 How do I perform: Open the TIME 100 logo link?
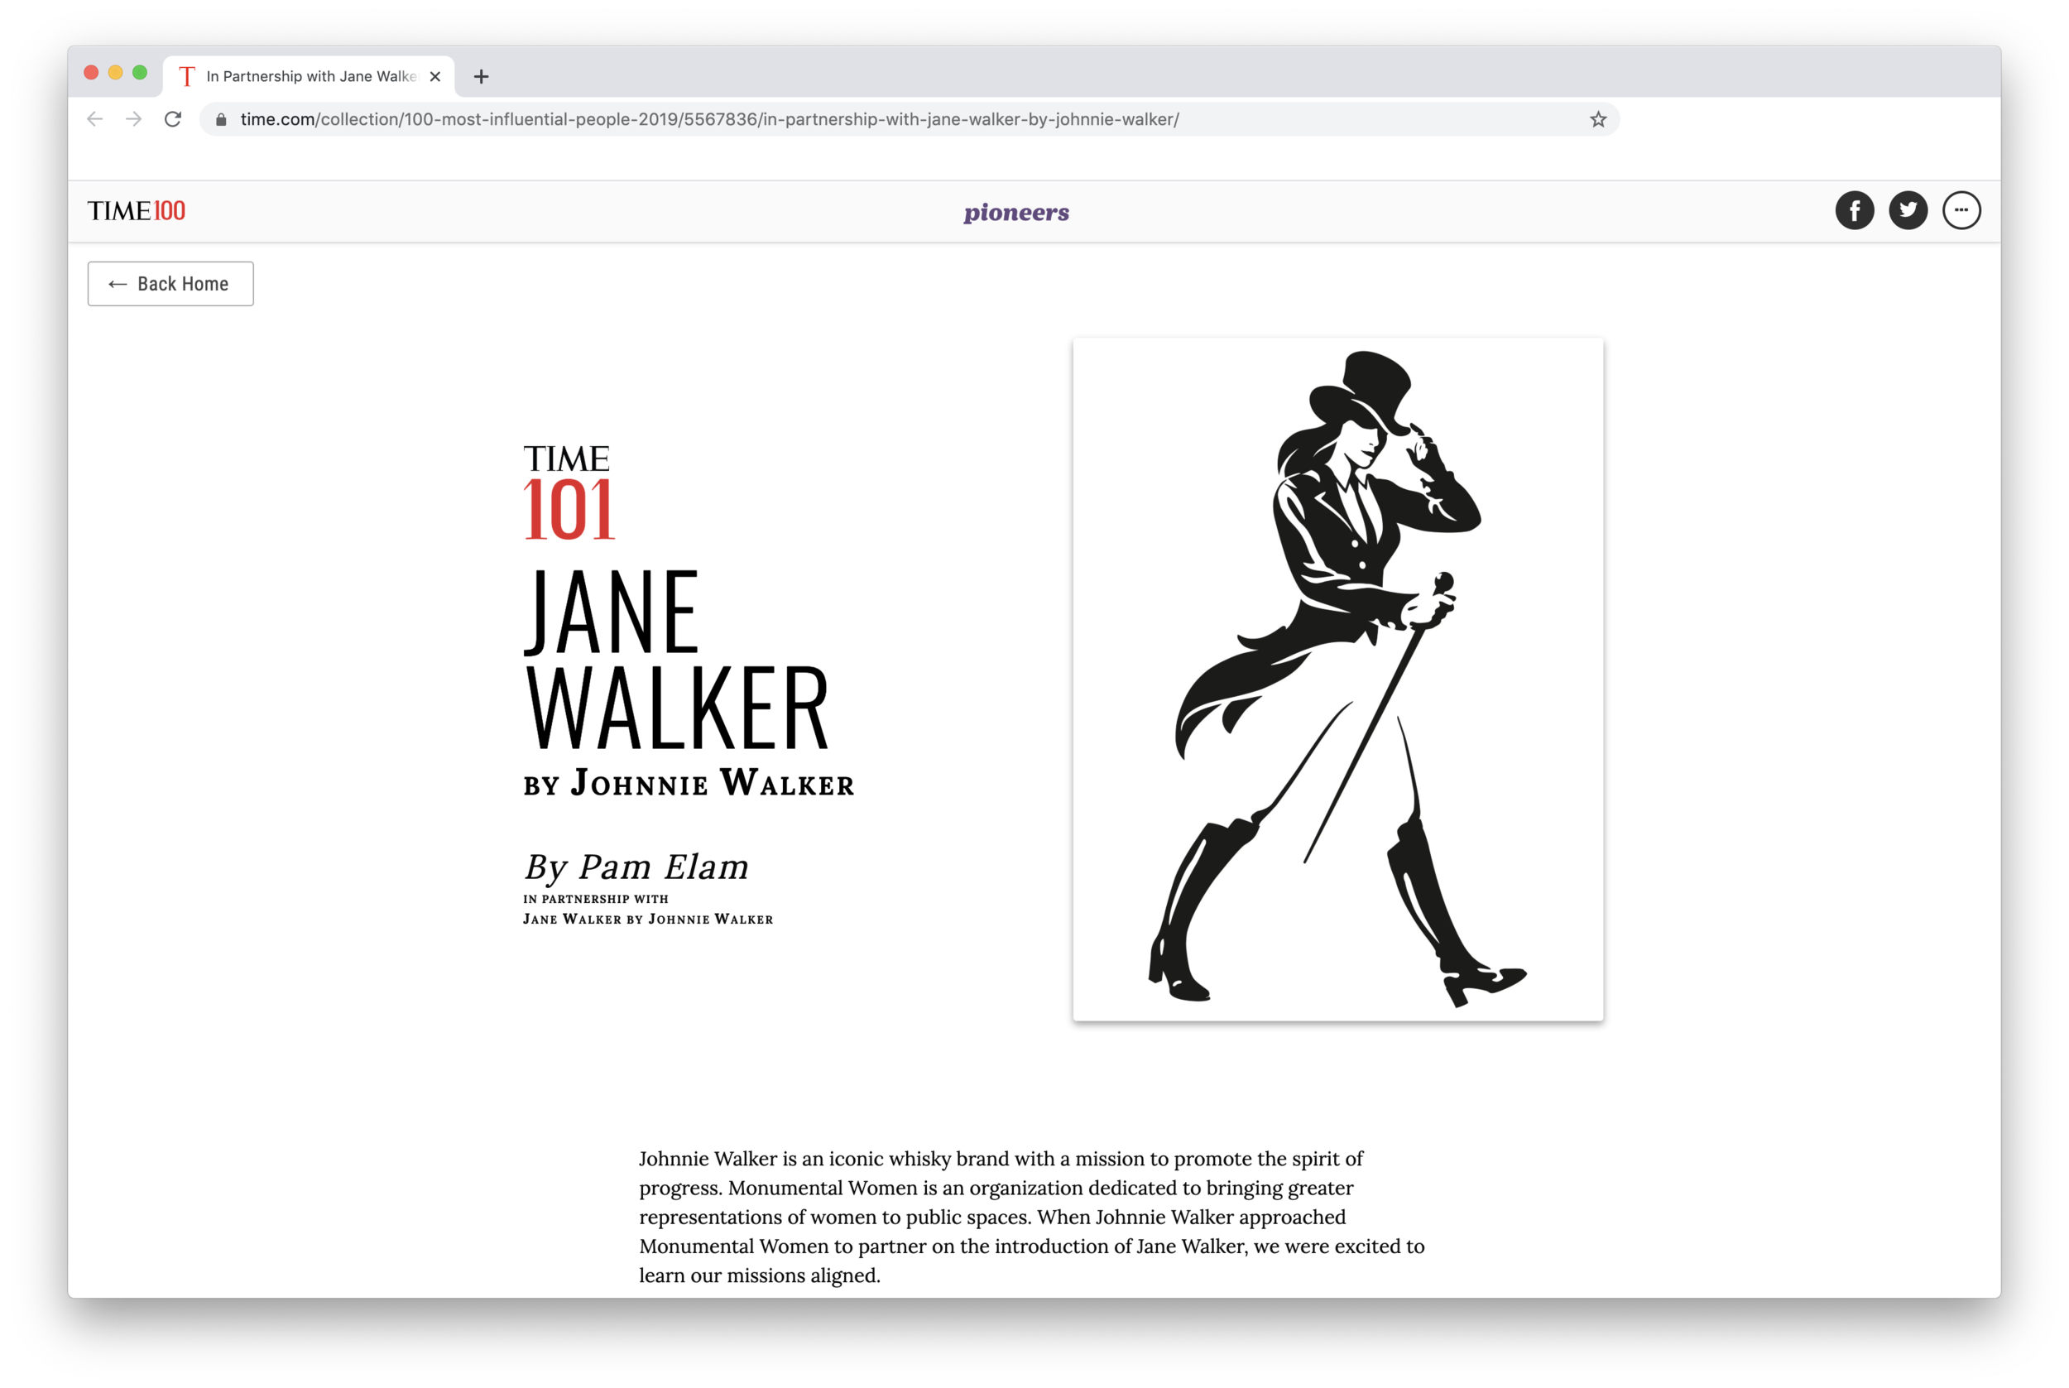137,211
